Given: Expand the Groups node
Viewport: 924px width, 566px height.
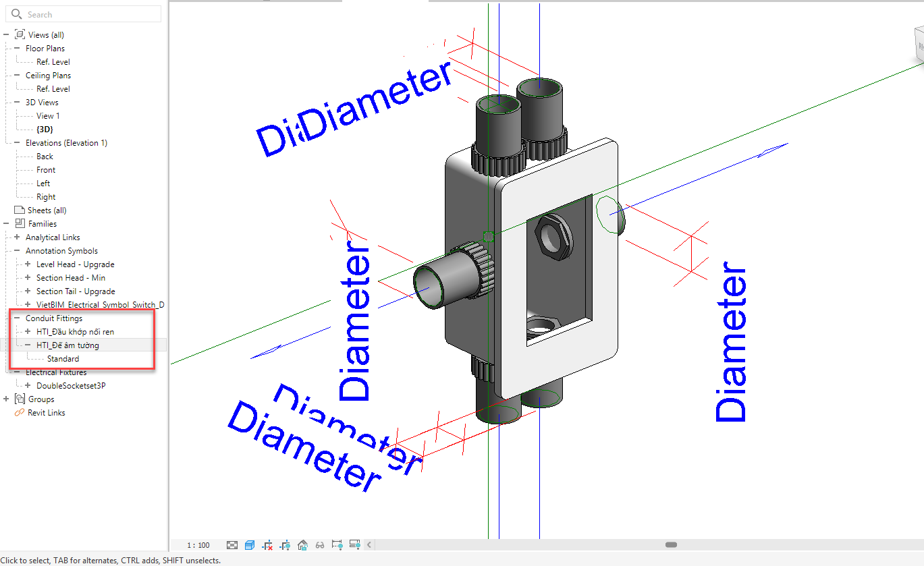Looking at the screenshot, I should pos(6,399).
